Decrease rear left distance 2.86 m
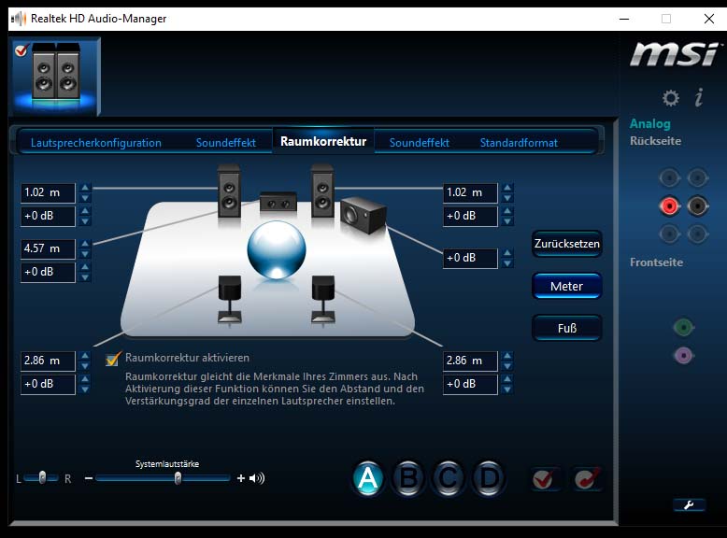 point(85,366)
